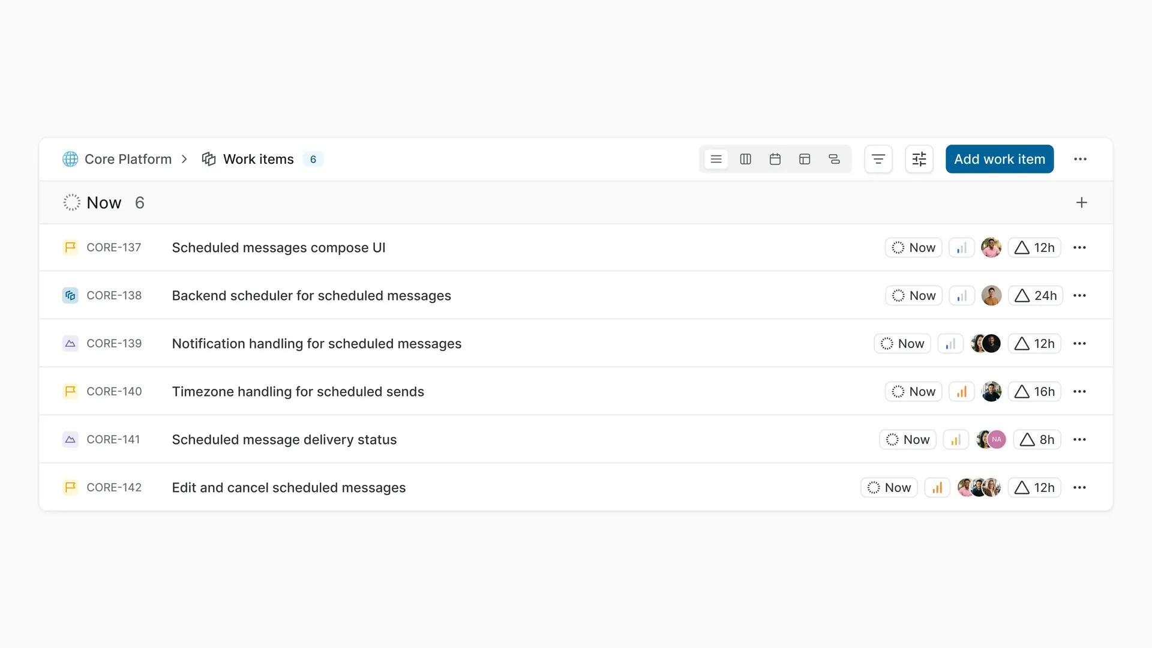Open Now state dropdown for CORE-139
The image size is (1152, 648).
click(902, 344)
